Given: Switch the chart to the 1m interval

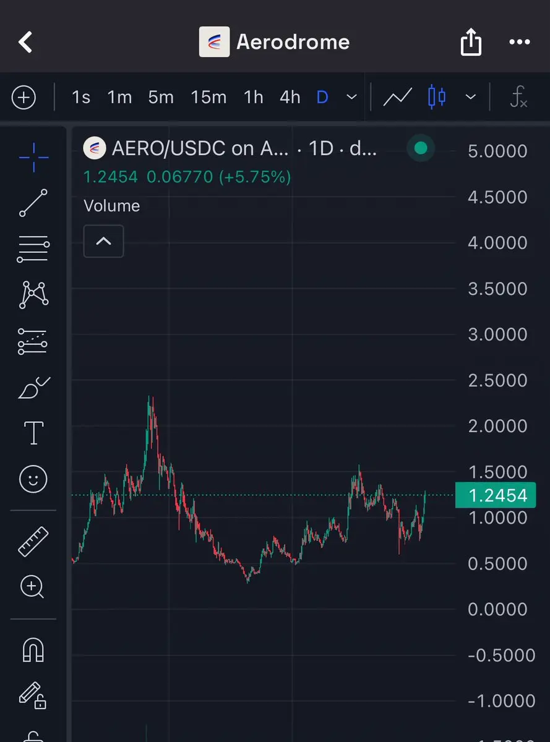Looking at the screenshot, I should 119,97.
